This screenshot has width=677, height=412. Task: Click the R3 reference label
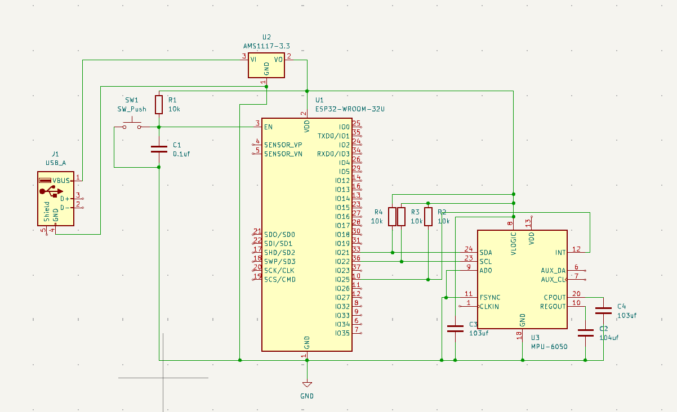pyautogui.click(x=416, y=212)
